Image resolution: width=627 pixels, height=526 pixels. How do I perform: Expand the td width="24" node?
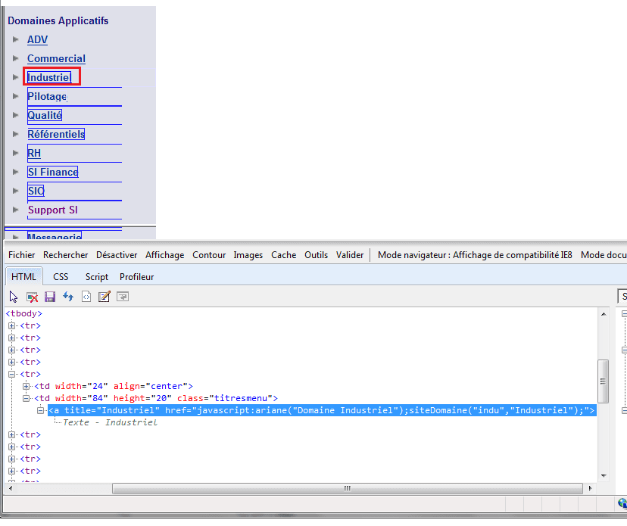click(x=27, y=386)
